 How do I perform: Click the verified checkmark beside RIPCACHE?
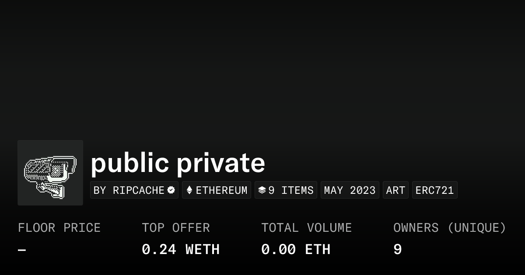(x=171, y=190)
